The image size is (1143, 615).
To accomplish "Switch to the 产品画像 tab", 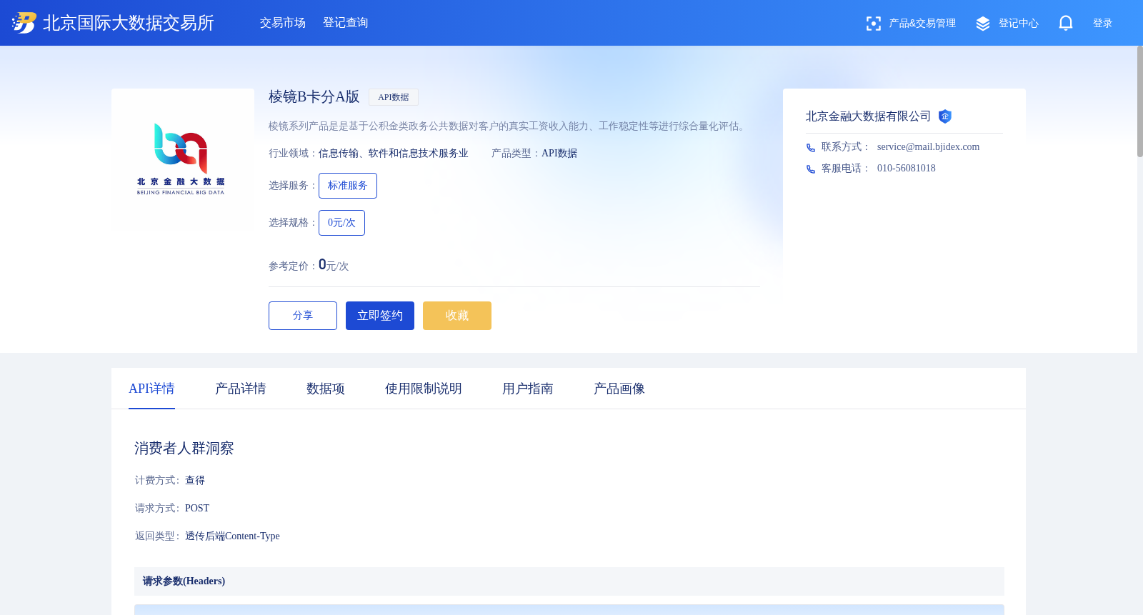I will [619, 389].
